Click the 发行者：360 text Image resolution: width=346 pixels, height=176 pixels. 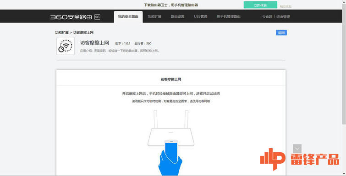(143, 43)
